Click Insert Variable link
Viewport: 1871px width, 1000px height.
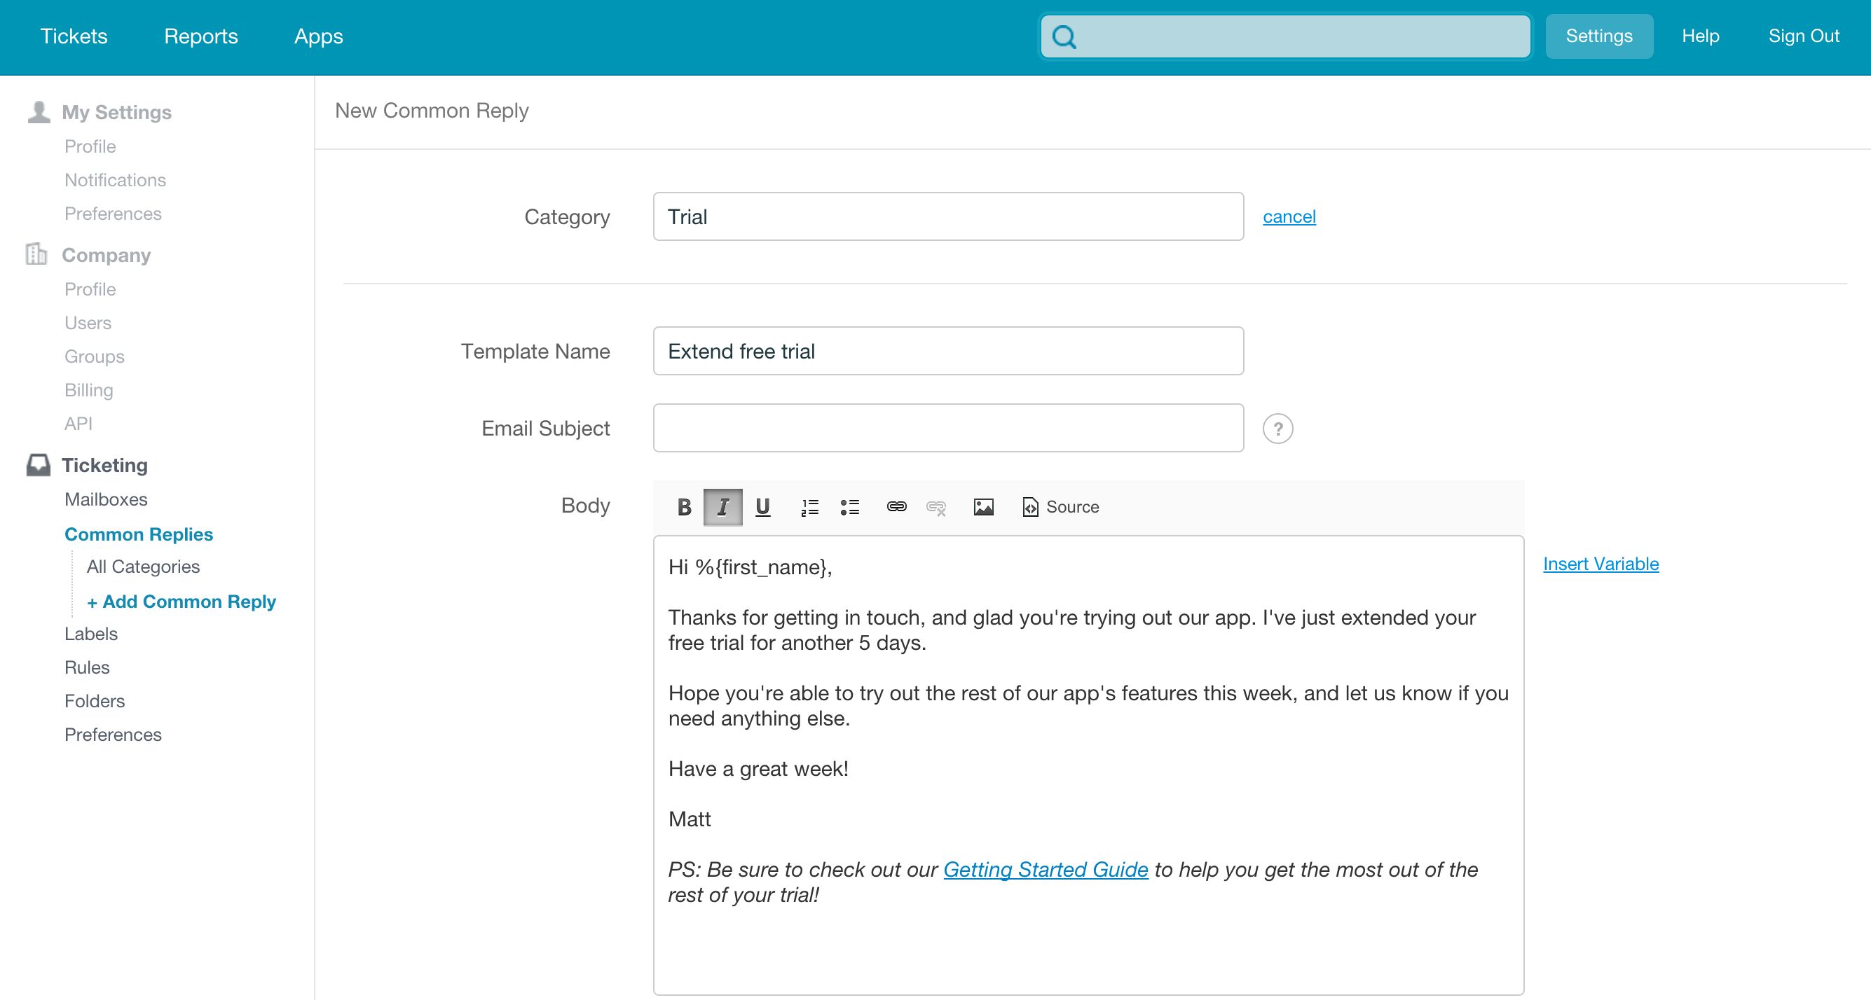click(x=1600, y=564)
